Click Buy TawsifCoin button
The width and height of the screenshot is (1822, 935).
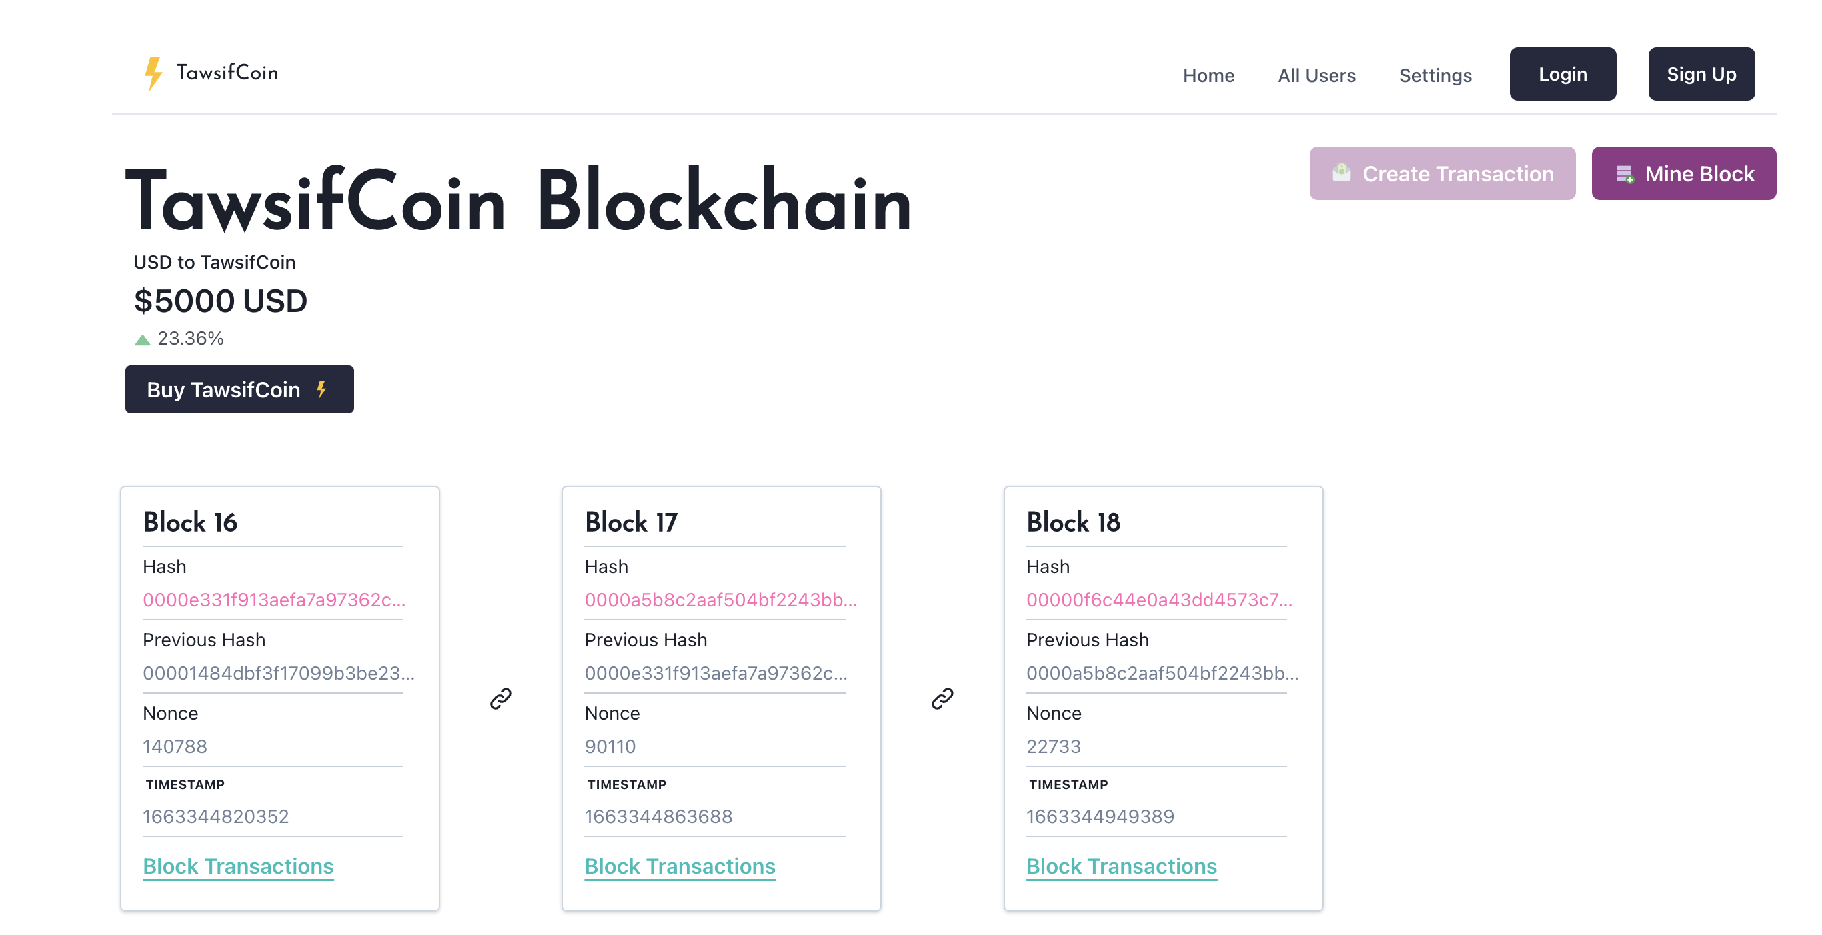(239, 389)
